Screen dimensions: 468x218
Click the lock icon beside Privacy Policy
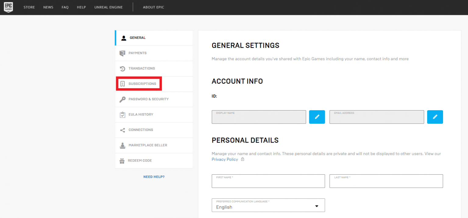(x=243, y=159)
